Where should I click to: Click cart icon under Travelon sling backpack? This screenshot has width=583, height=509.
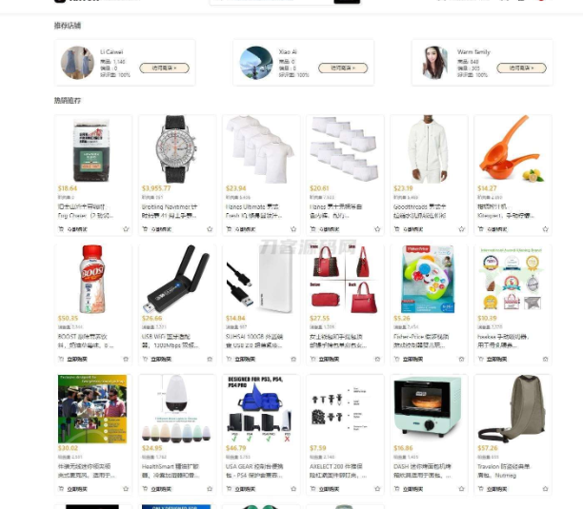pyautogui.click(x=481, y=489)
